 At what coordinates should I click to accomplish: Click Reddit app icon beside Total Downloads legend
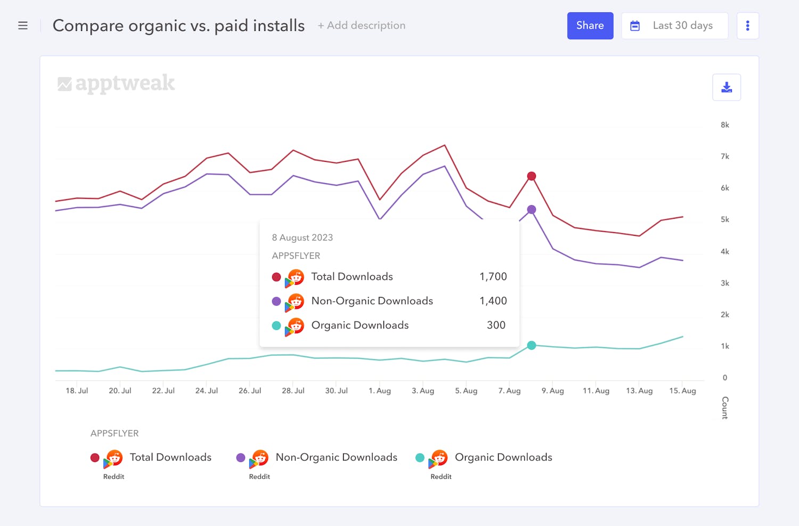[113, 458]
